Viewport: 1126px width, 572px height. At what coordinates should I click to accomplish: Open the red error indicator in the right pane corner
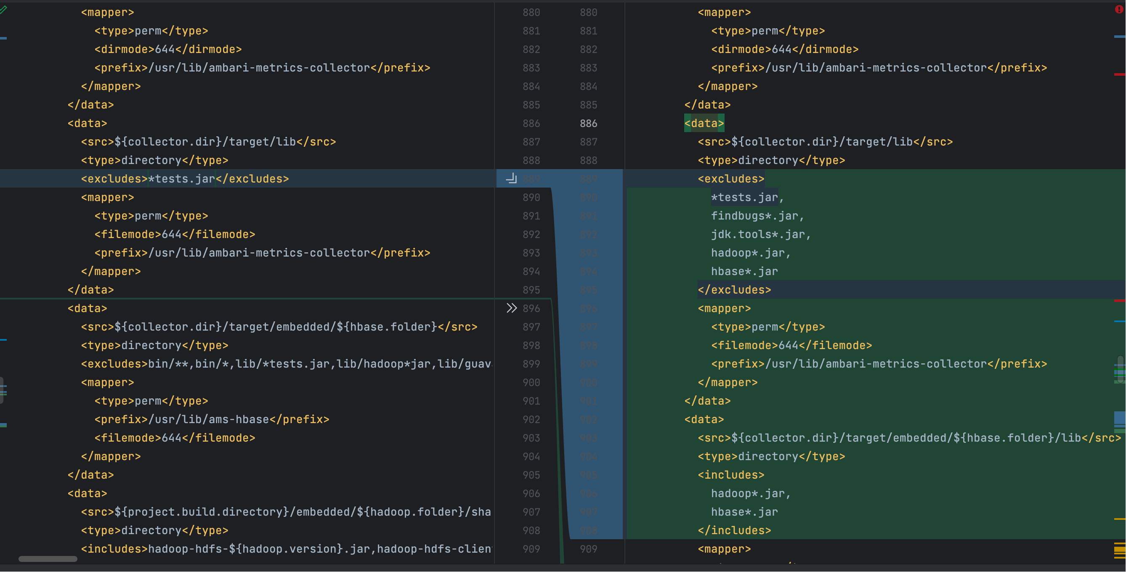tap(1119, 9)
